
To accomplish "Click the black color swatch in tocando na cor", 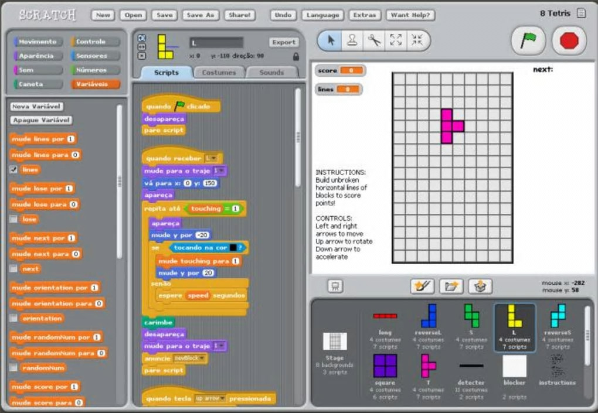I will 233,248.
